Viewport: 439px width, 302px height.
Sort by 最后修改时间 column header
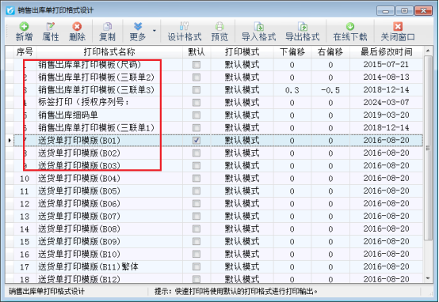coord(387,51)
